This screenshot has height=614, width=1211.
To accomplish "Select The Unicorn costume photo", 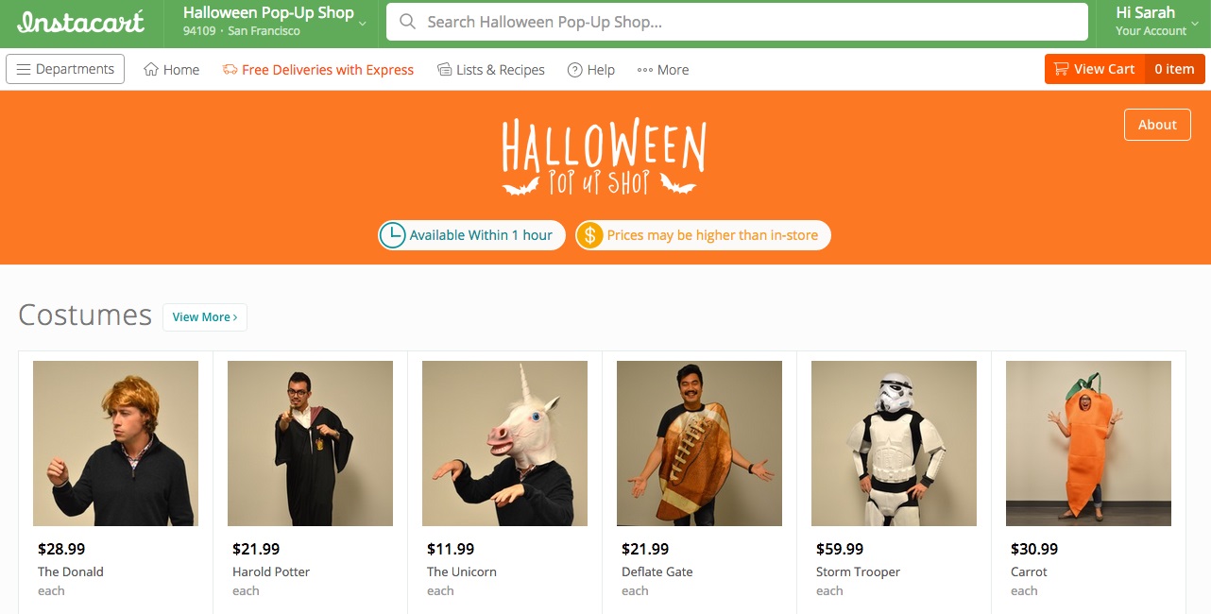I will point(504,443).
